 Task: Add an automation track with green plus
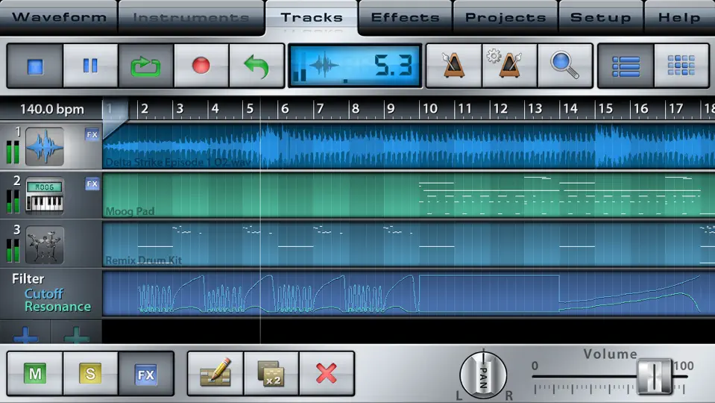pyautogui.click(x=77, y=335)
